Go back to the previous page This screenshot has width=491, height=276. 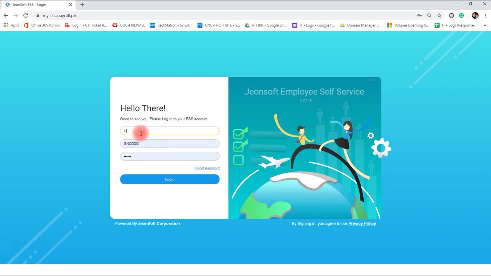(x=6, y=15)
